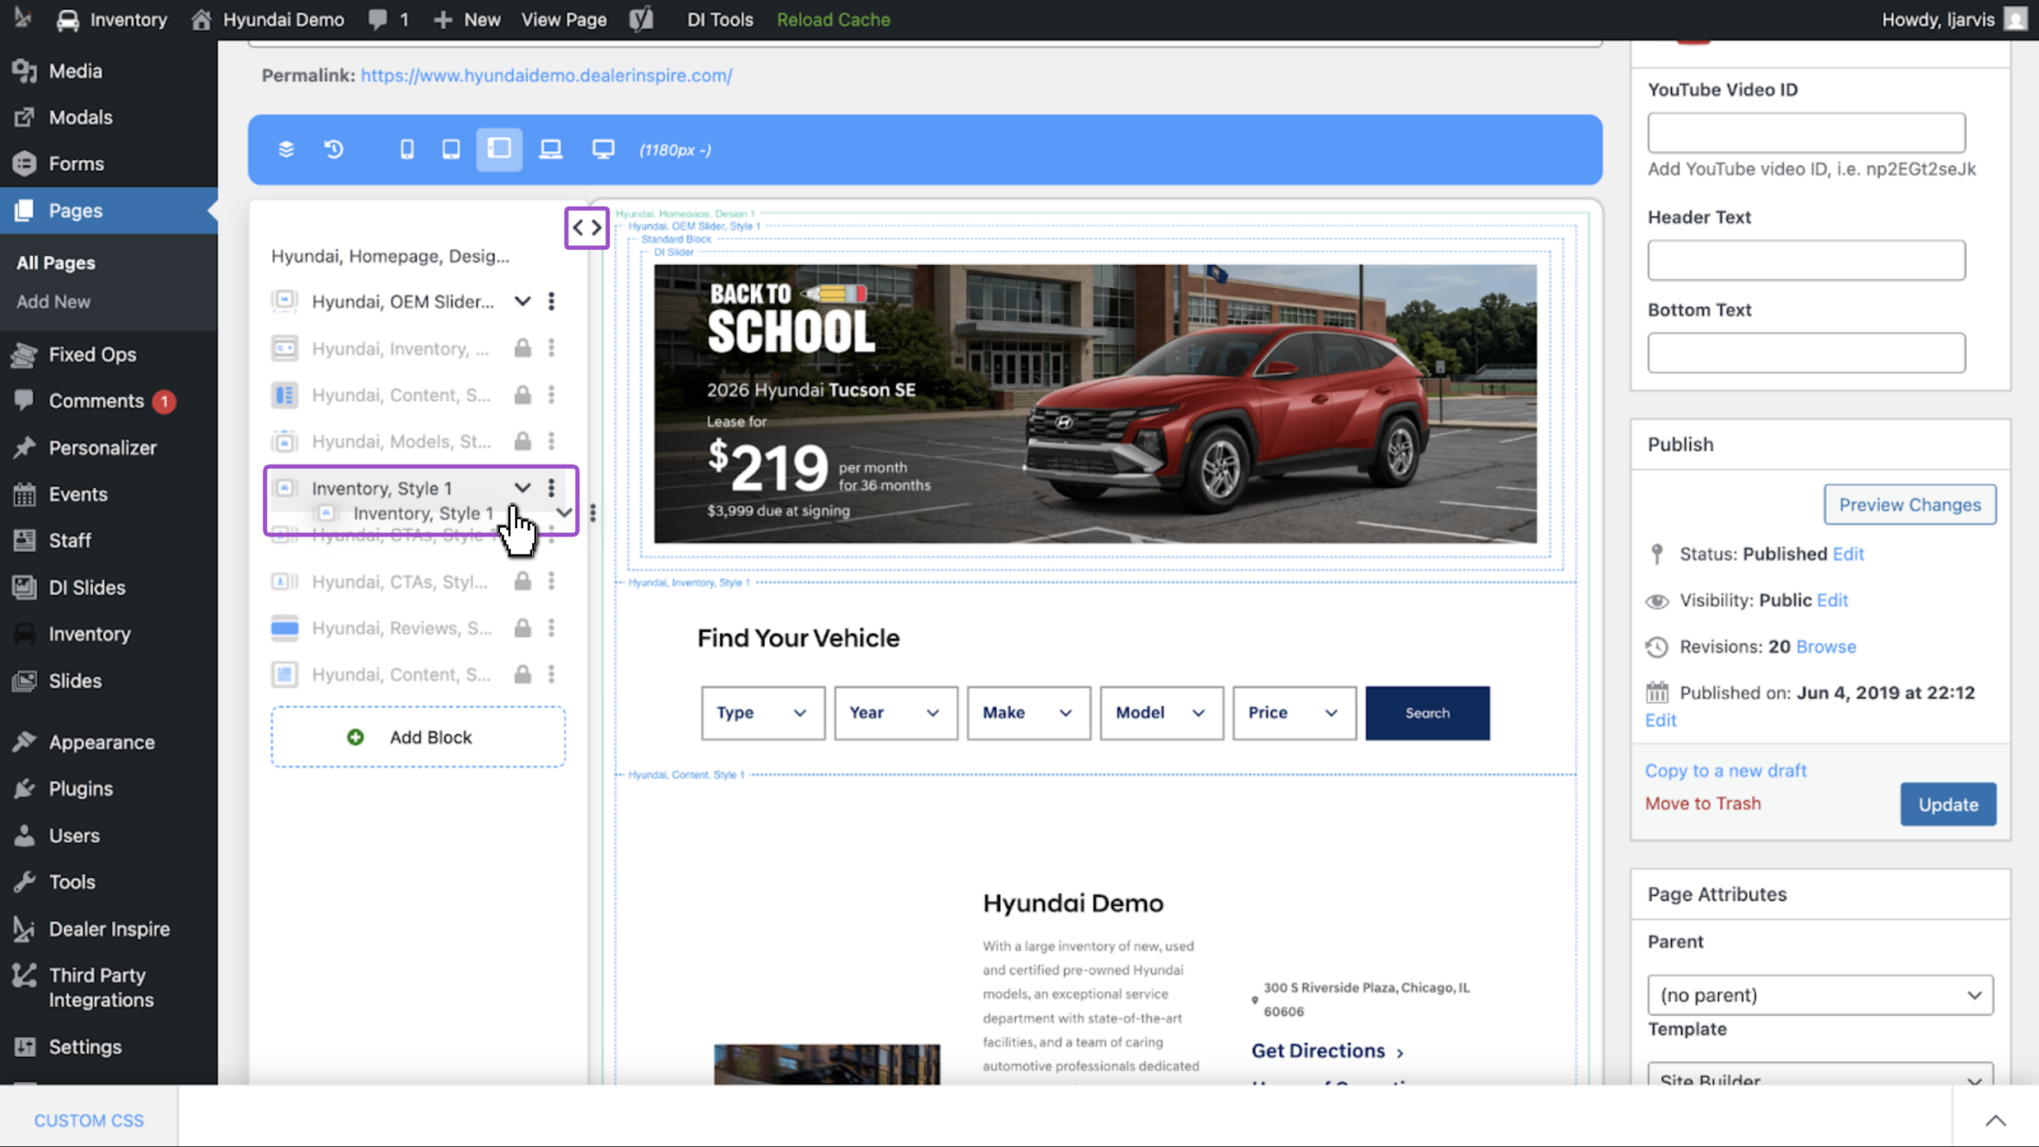The height and width of the screenshot is (1147, 2039).
Task: Browse the page revisions
Action: [x=1826, y=646]
